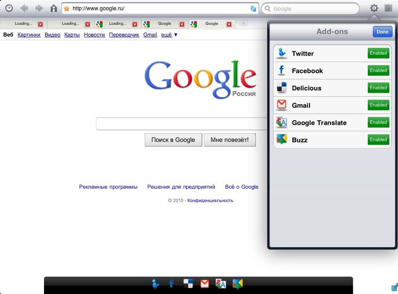Open the Карты link
Viewport: 398px width, 294px height.
[72, 35]
